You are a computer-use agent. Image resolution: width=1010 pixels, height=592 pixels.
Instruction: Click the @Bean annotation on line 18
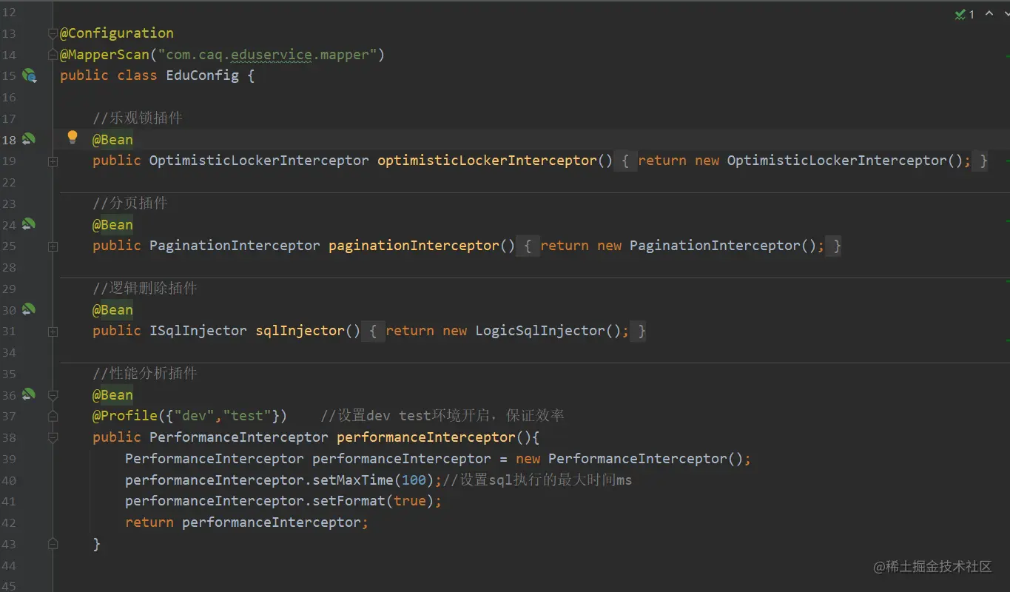click(112, 140)
